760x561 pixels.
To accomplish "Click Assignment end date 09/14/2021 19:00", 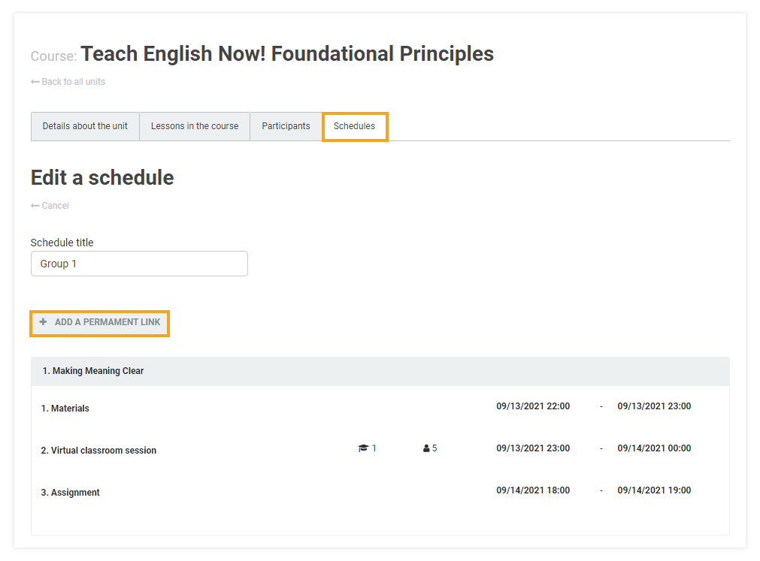I will point(654,491).
